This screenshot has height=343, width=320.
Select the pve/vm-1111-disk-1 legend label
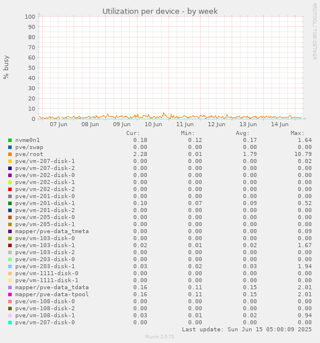tap(47, 280)
